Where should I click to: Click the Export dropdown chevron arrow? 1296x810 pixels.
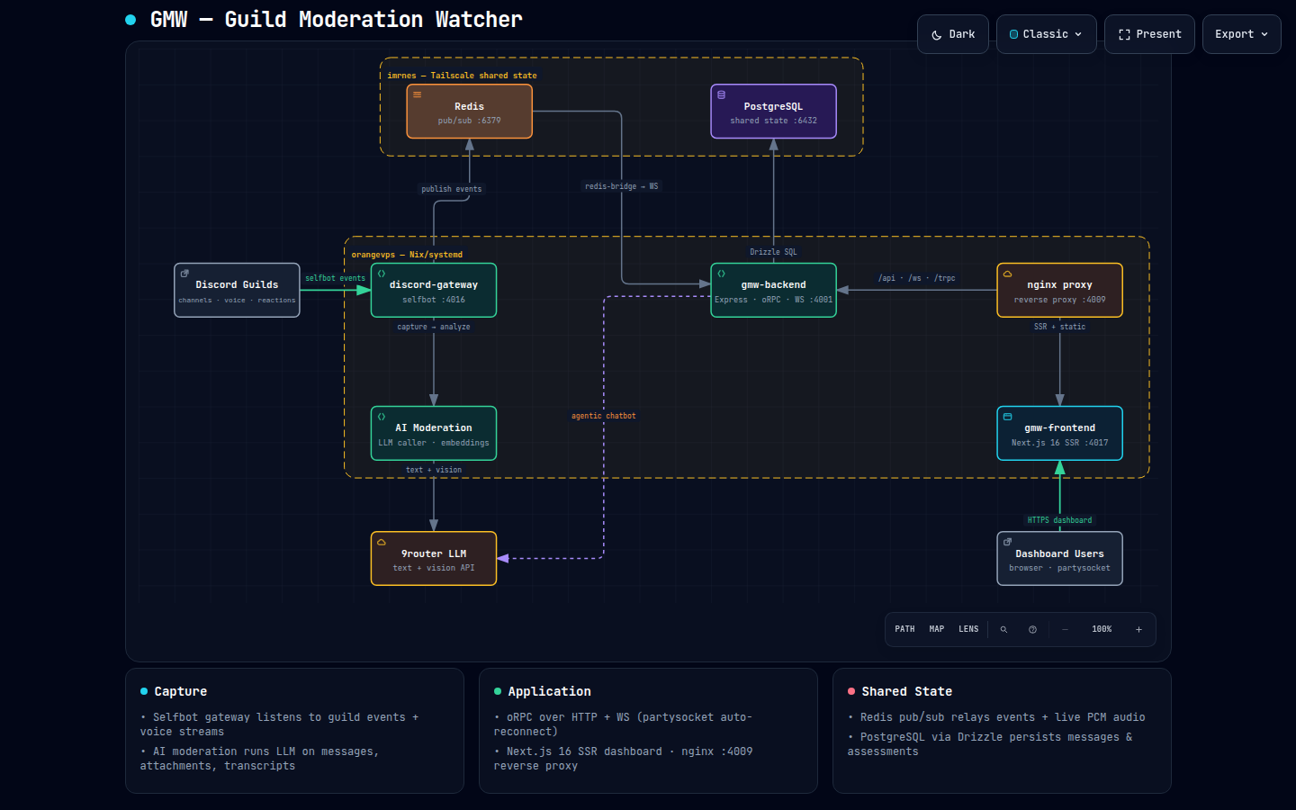1264,34
